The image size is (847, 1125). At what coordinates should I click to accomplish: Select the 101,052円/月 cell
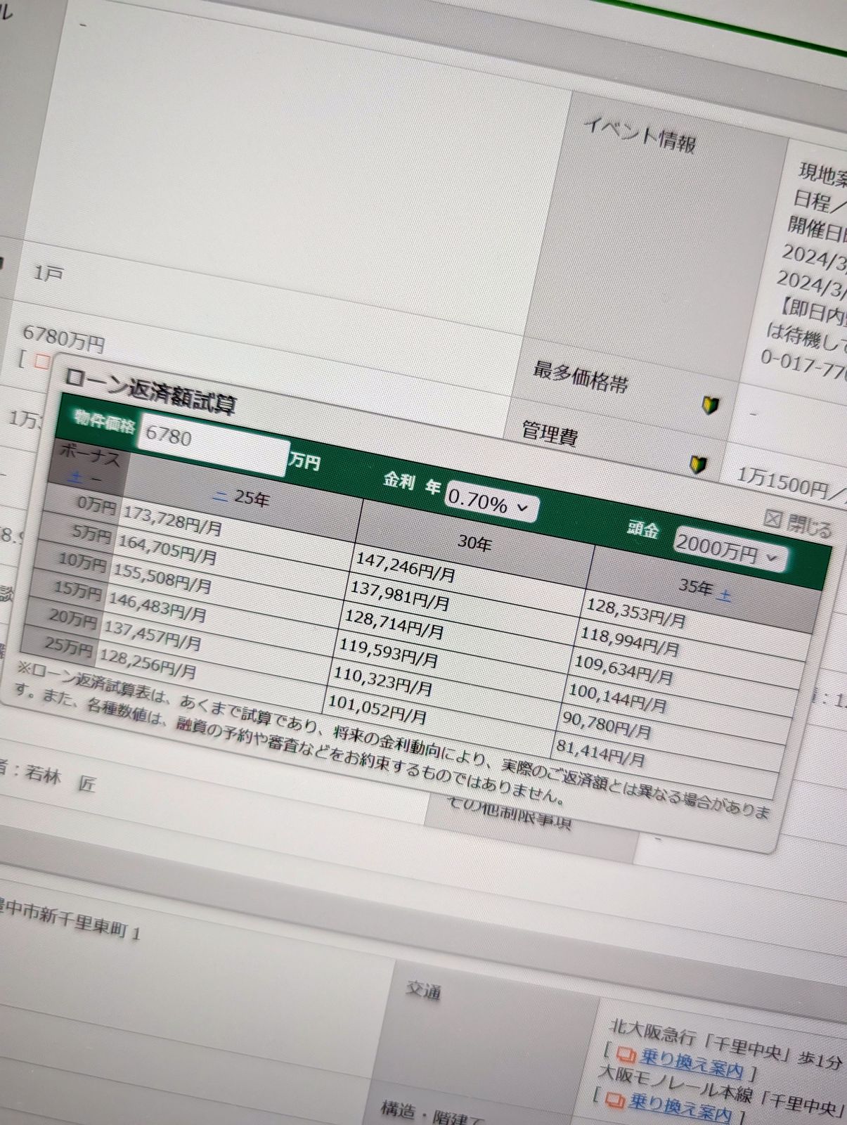pyautogui.click(x=377, y=709)
